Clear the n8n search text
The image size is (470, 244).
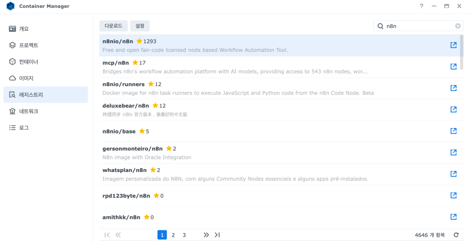(x=458, y=26)
